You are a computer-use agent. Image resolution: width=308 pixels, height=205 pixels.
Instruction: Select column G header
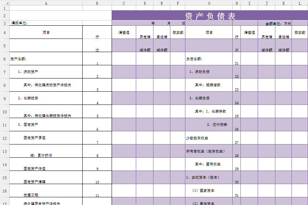click(x=209, y=3)
